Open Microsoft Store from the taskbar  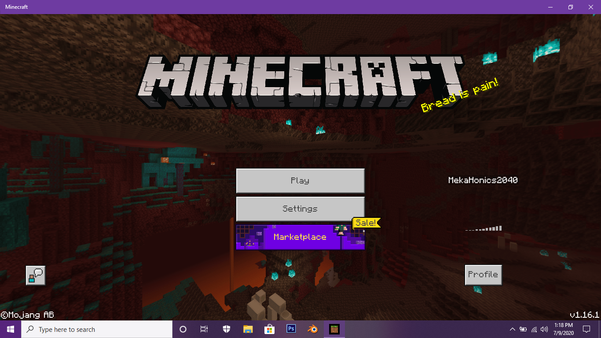click(x=269, y=329)
